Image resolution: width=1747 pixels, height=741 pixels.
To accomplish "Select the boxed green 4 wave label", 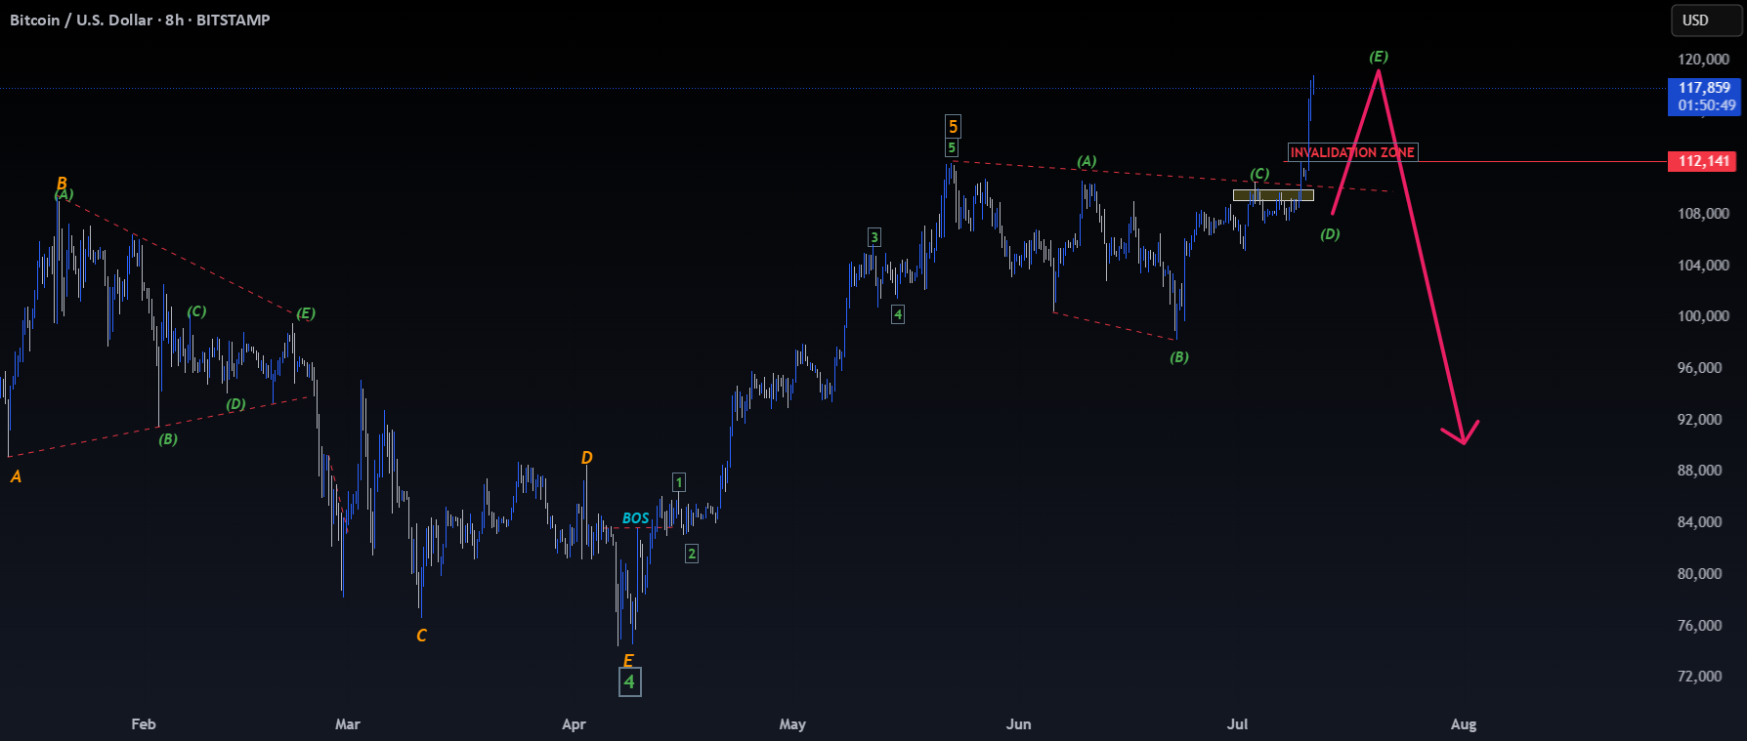I will pos(630,681).
